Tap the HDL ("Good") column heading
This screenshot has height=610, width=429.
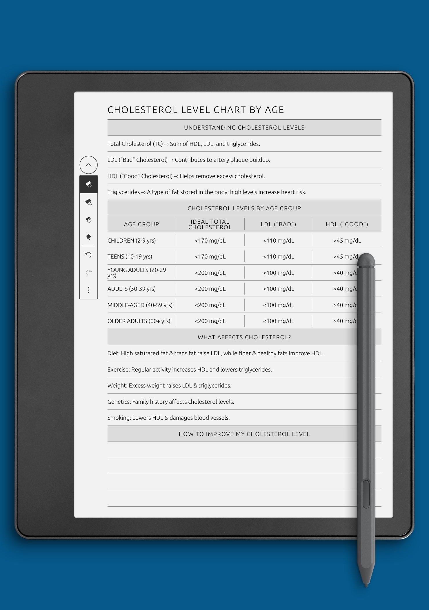coord(347,224)
